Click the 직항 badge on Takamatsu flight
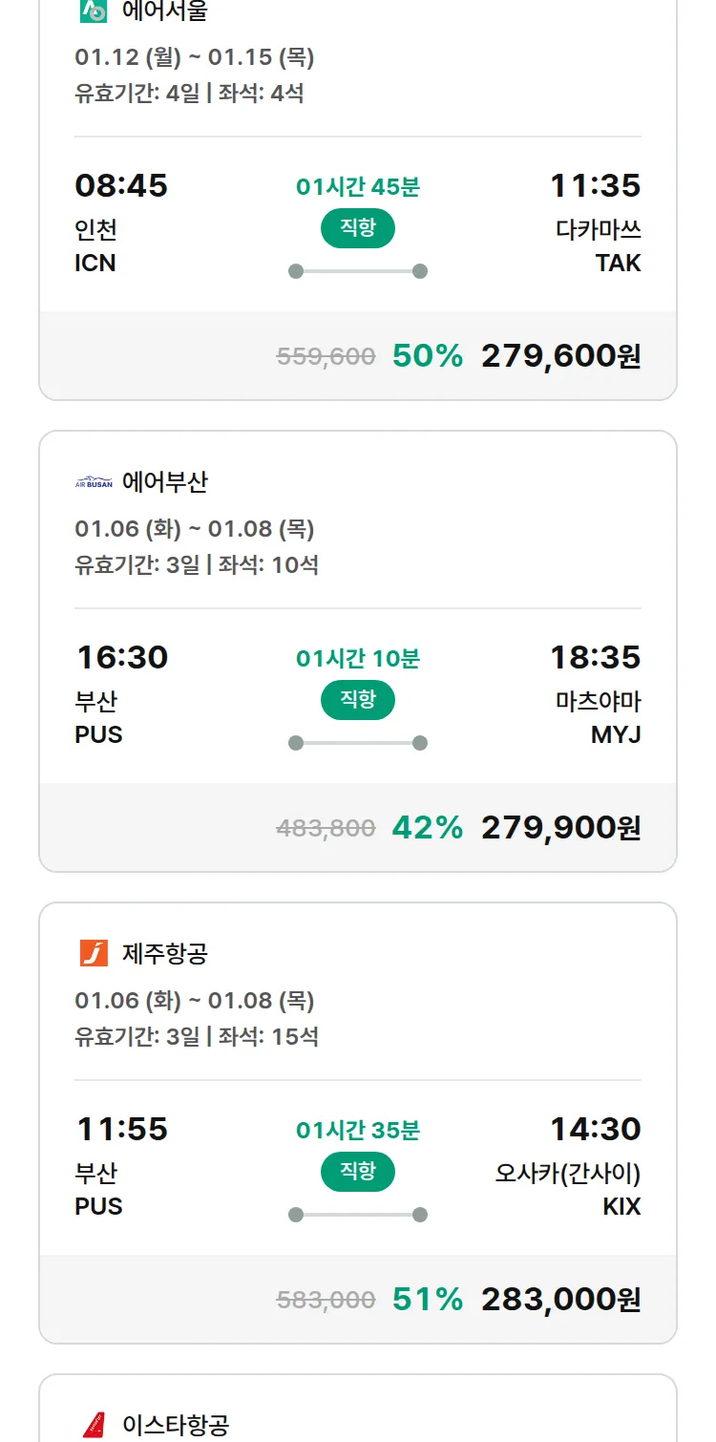Screen dimensions: 716x1442 [x=358, y=228]
